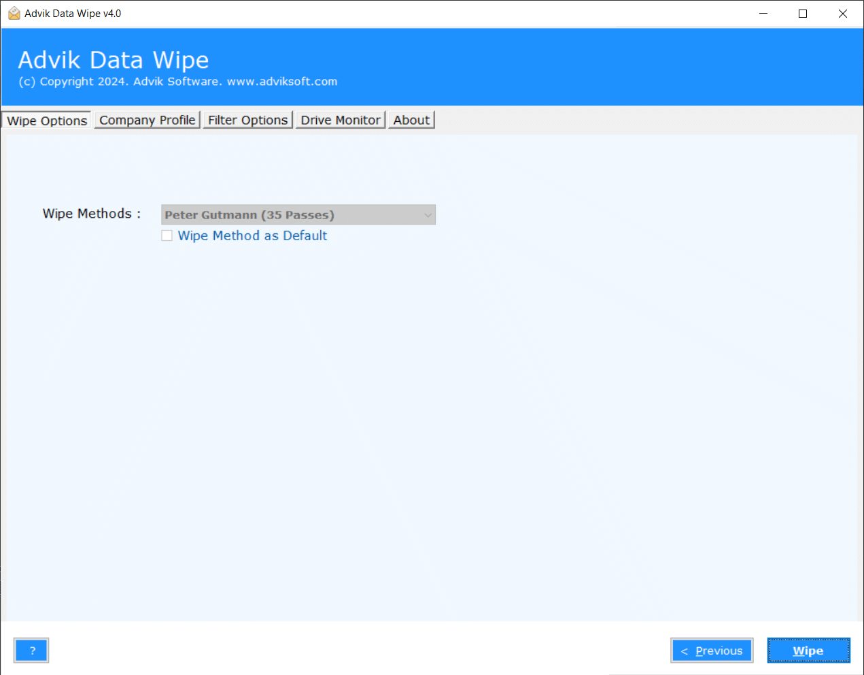Expand the Wipe Methods dropdown
The width and height of the screenshot is (864, 675).
(x=298, y=215)
